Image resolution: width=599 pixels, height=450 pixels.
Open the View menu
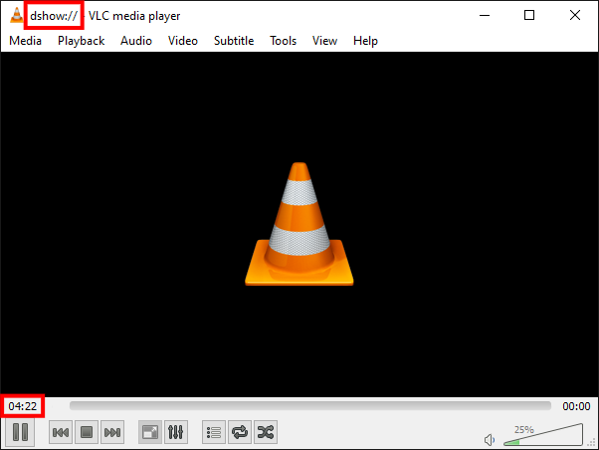[324, 41]
